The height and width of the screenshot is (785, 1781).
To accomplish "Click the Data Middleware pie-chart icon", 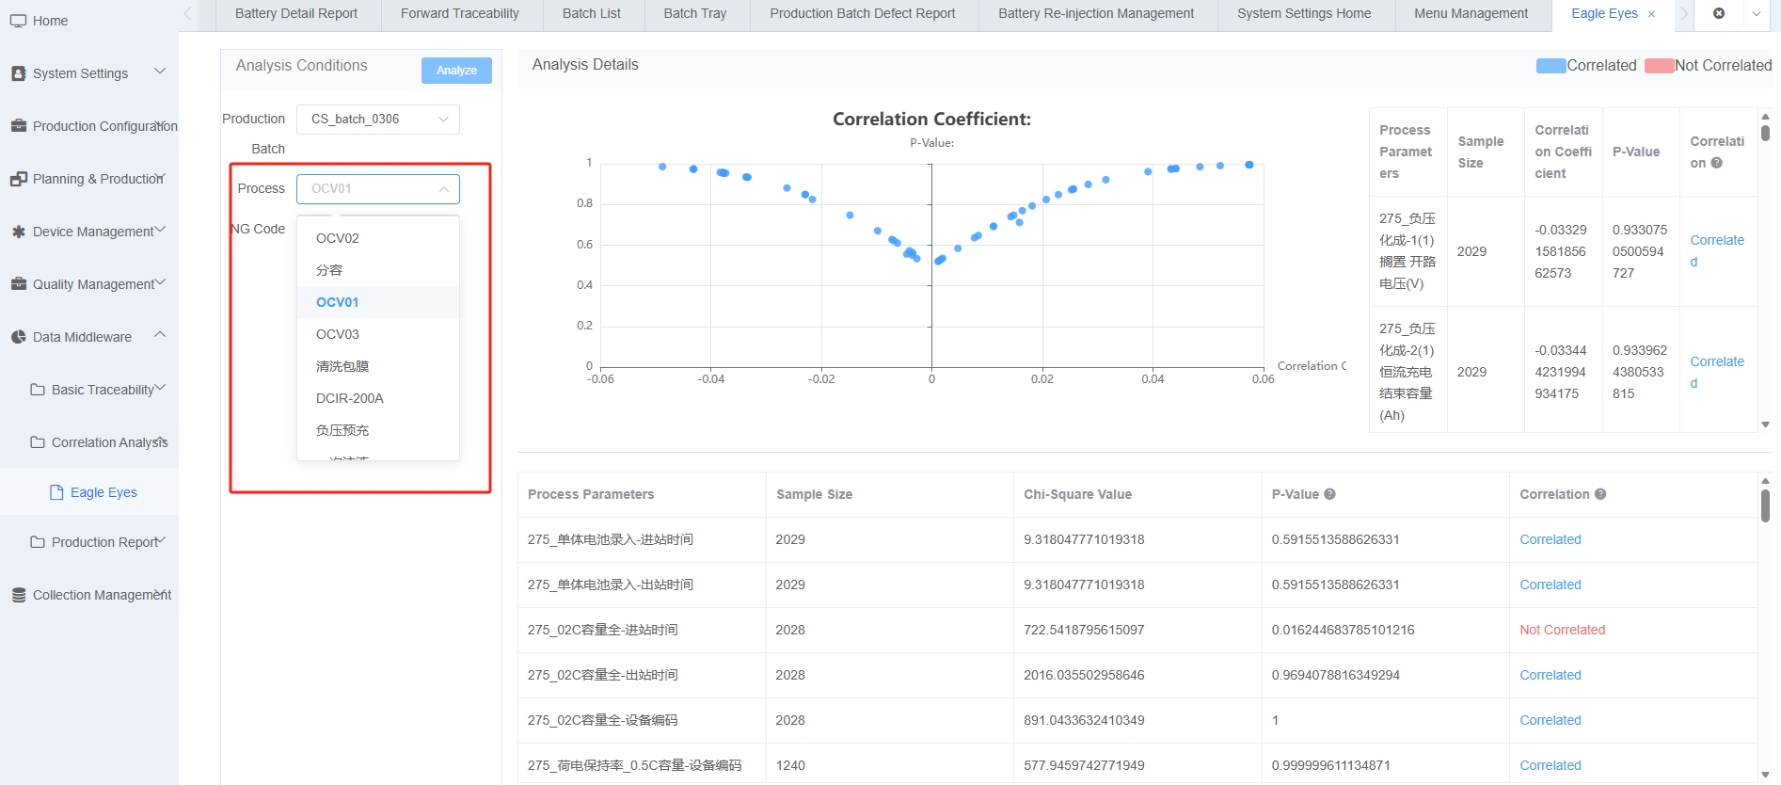I will (x=18, y=337).
